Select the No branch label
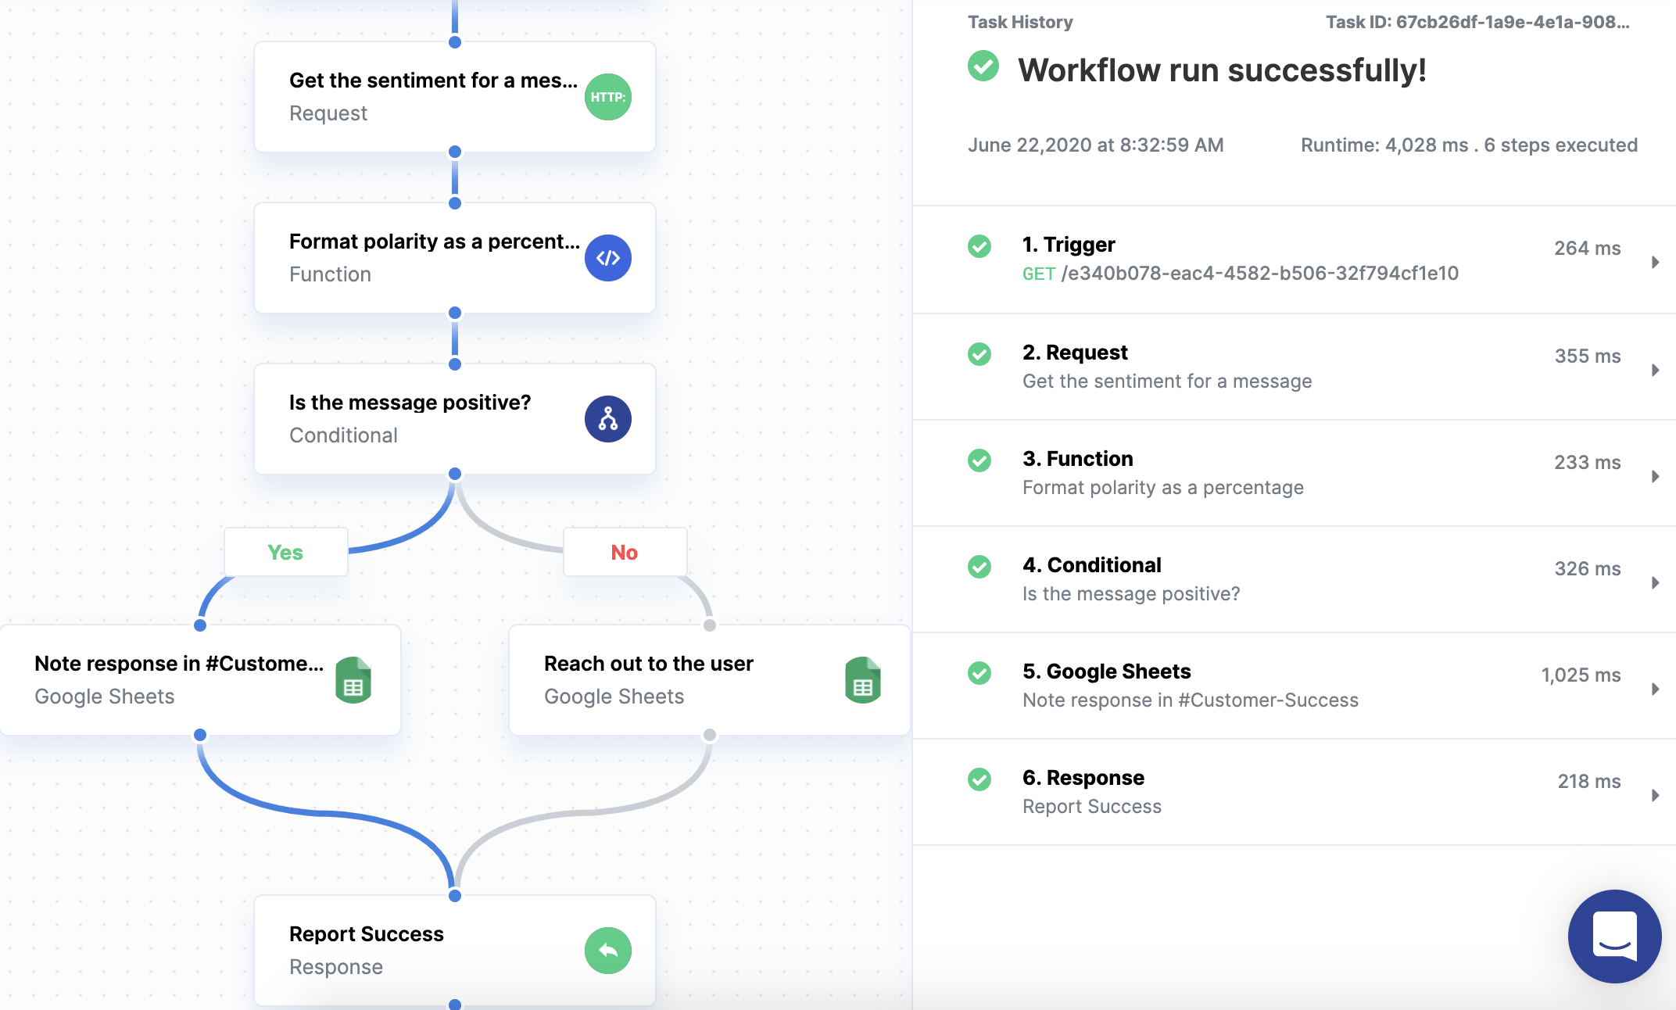Screen dimensions: 1676x1010 click(625, 553)
